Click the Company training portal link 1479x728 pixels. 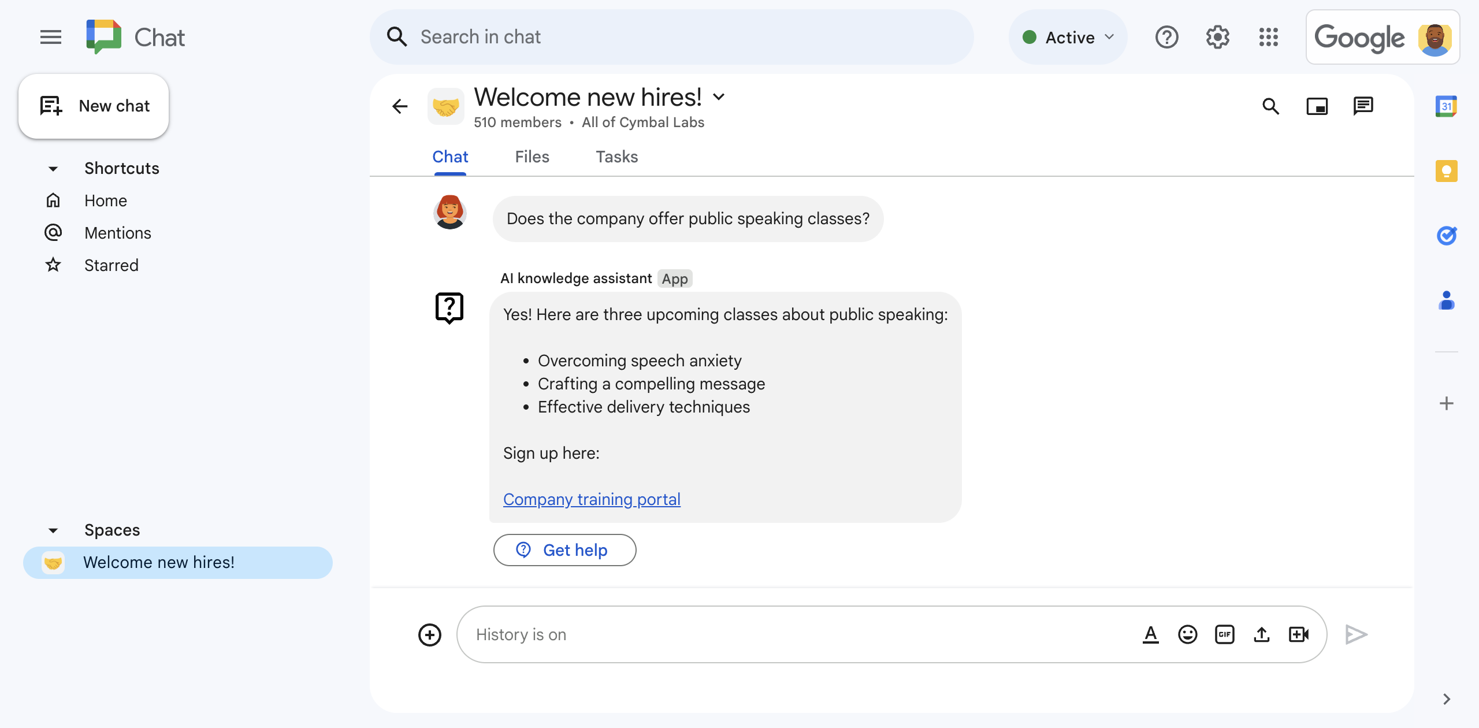point(592,499)
